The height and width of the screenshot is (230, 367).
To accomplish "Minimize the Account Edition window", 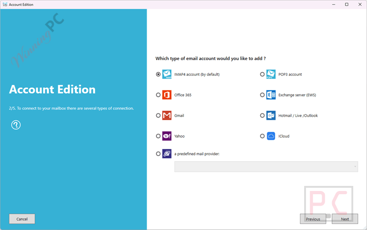I will point(334,5).
